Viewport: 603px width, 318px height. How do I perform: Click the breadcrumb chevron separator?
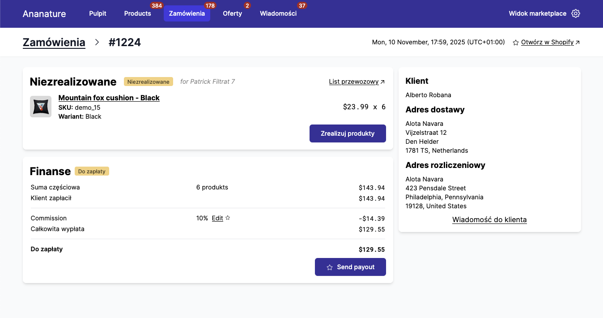pyautogui.click(x=97, y=43)
